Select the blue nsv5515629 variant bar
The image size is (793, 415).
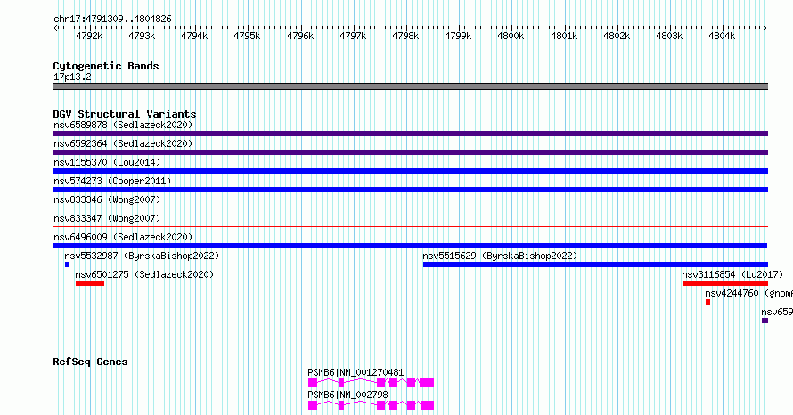(x=595, y=264)
